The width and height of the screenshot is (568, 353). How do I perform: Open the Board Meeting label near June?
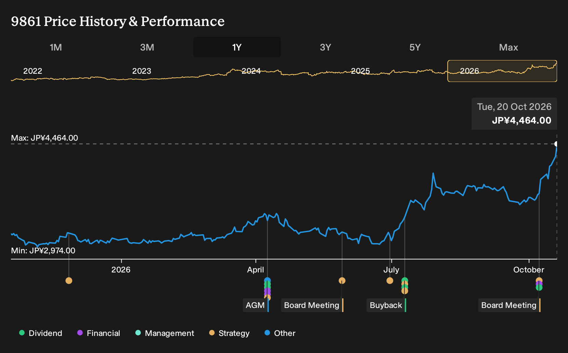[x=312, y=305]
